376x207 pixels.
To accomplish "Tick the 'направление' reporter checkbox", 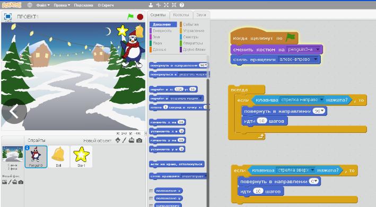I will point(151,205).
